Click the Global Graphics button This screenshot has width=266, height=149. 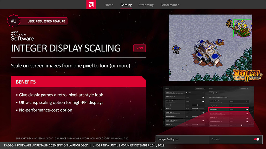[200, 88]
